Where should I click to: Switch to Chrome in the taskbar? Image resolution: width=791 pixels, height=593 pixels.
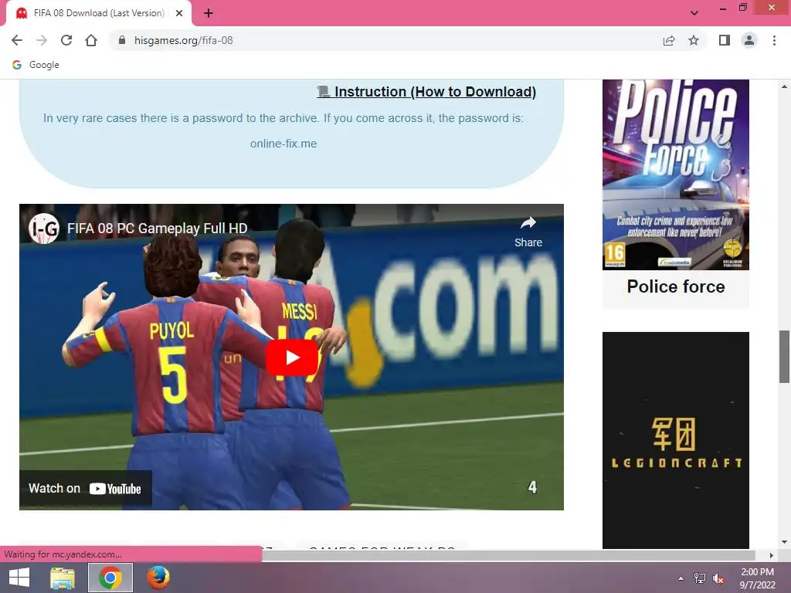pos(110,578)
